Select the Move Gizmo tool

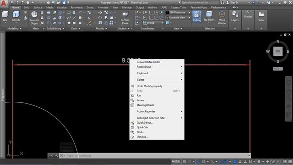pyautogui.click(x=222, y=18)
